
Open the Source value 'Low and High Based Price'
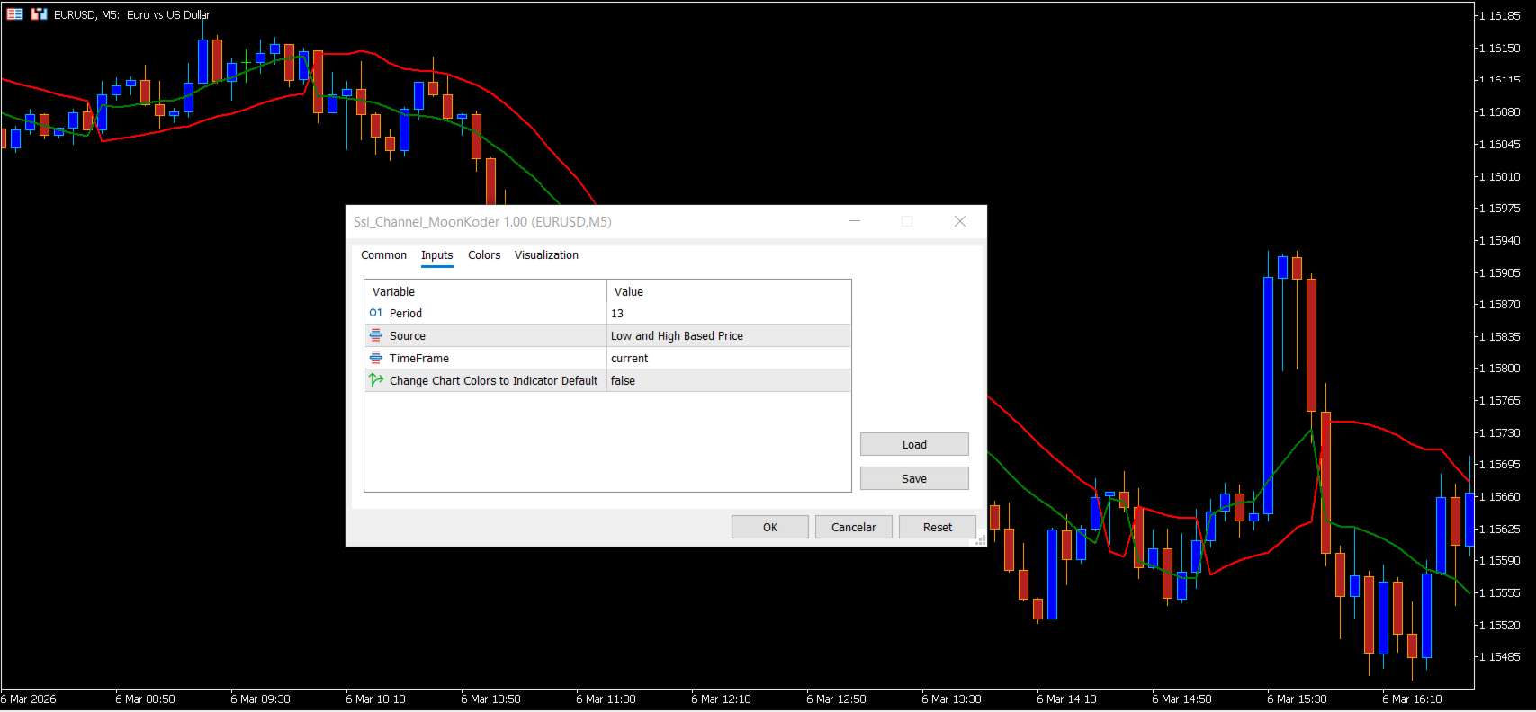(x=729, y=336)
